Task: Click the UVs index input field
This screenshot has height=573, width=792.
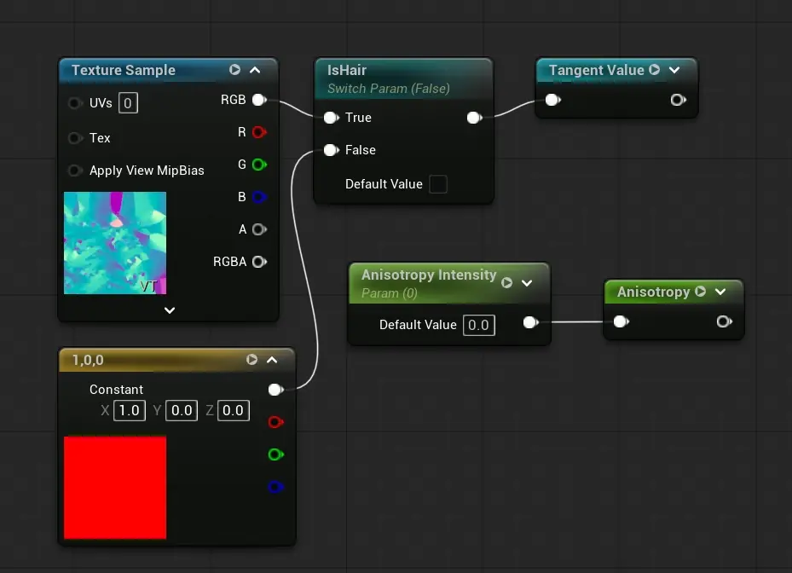Action: (x=128, y=103)
